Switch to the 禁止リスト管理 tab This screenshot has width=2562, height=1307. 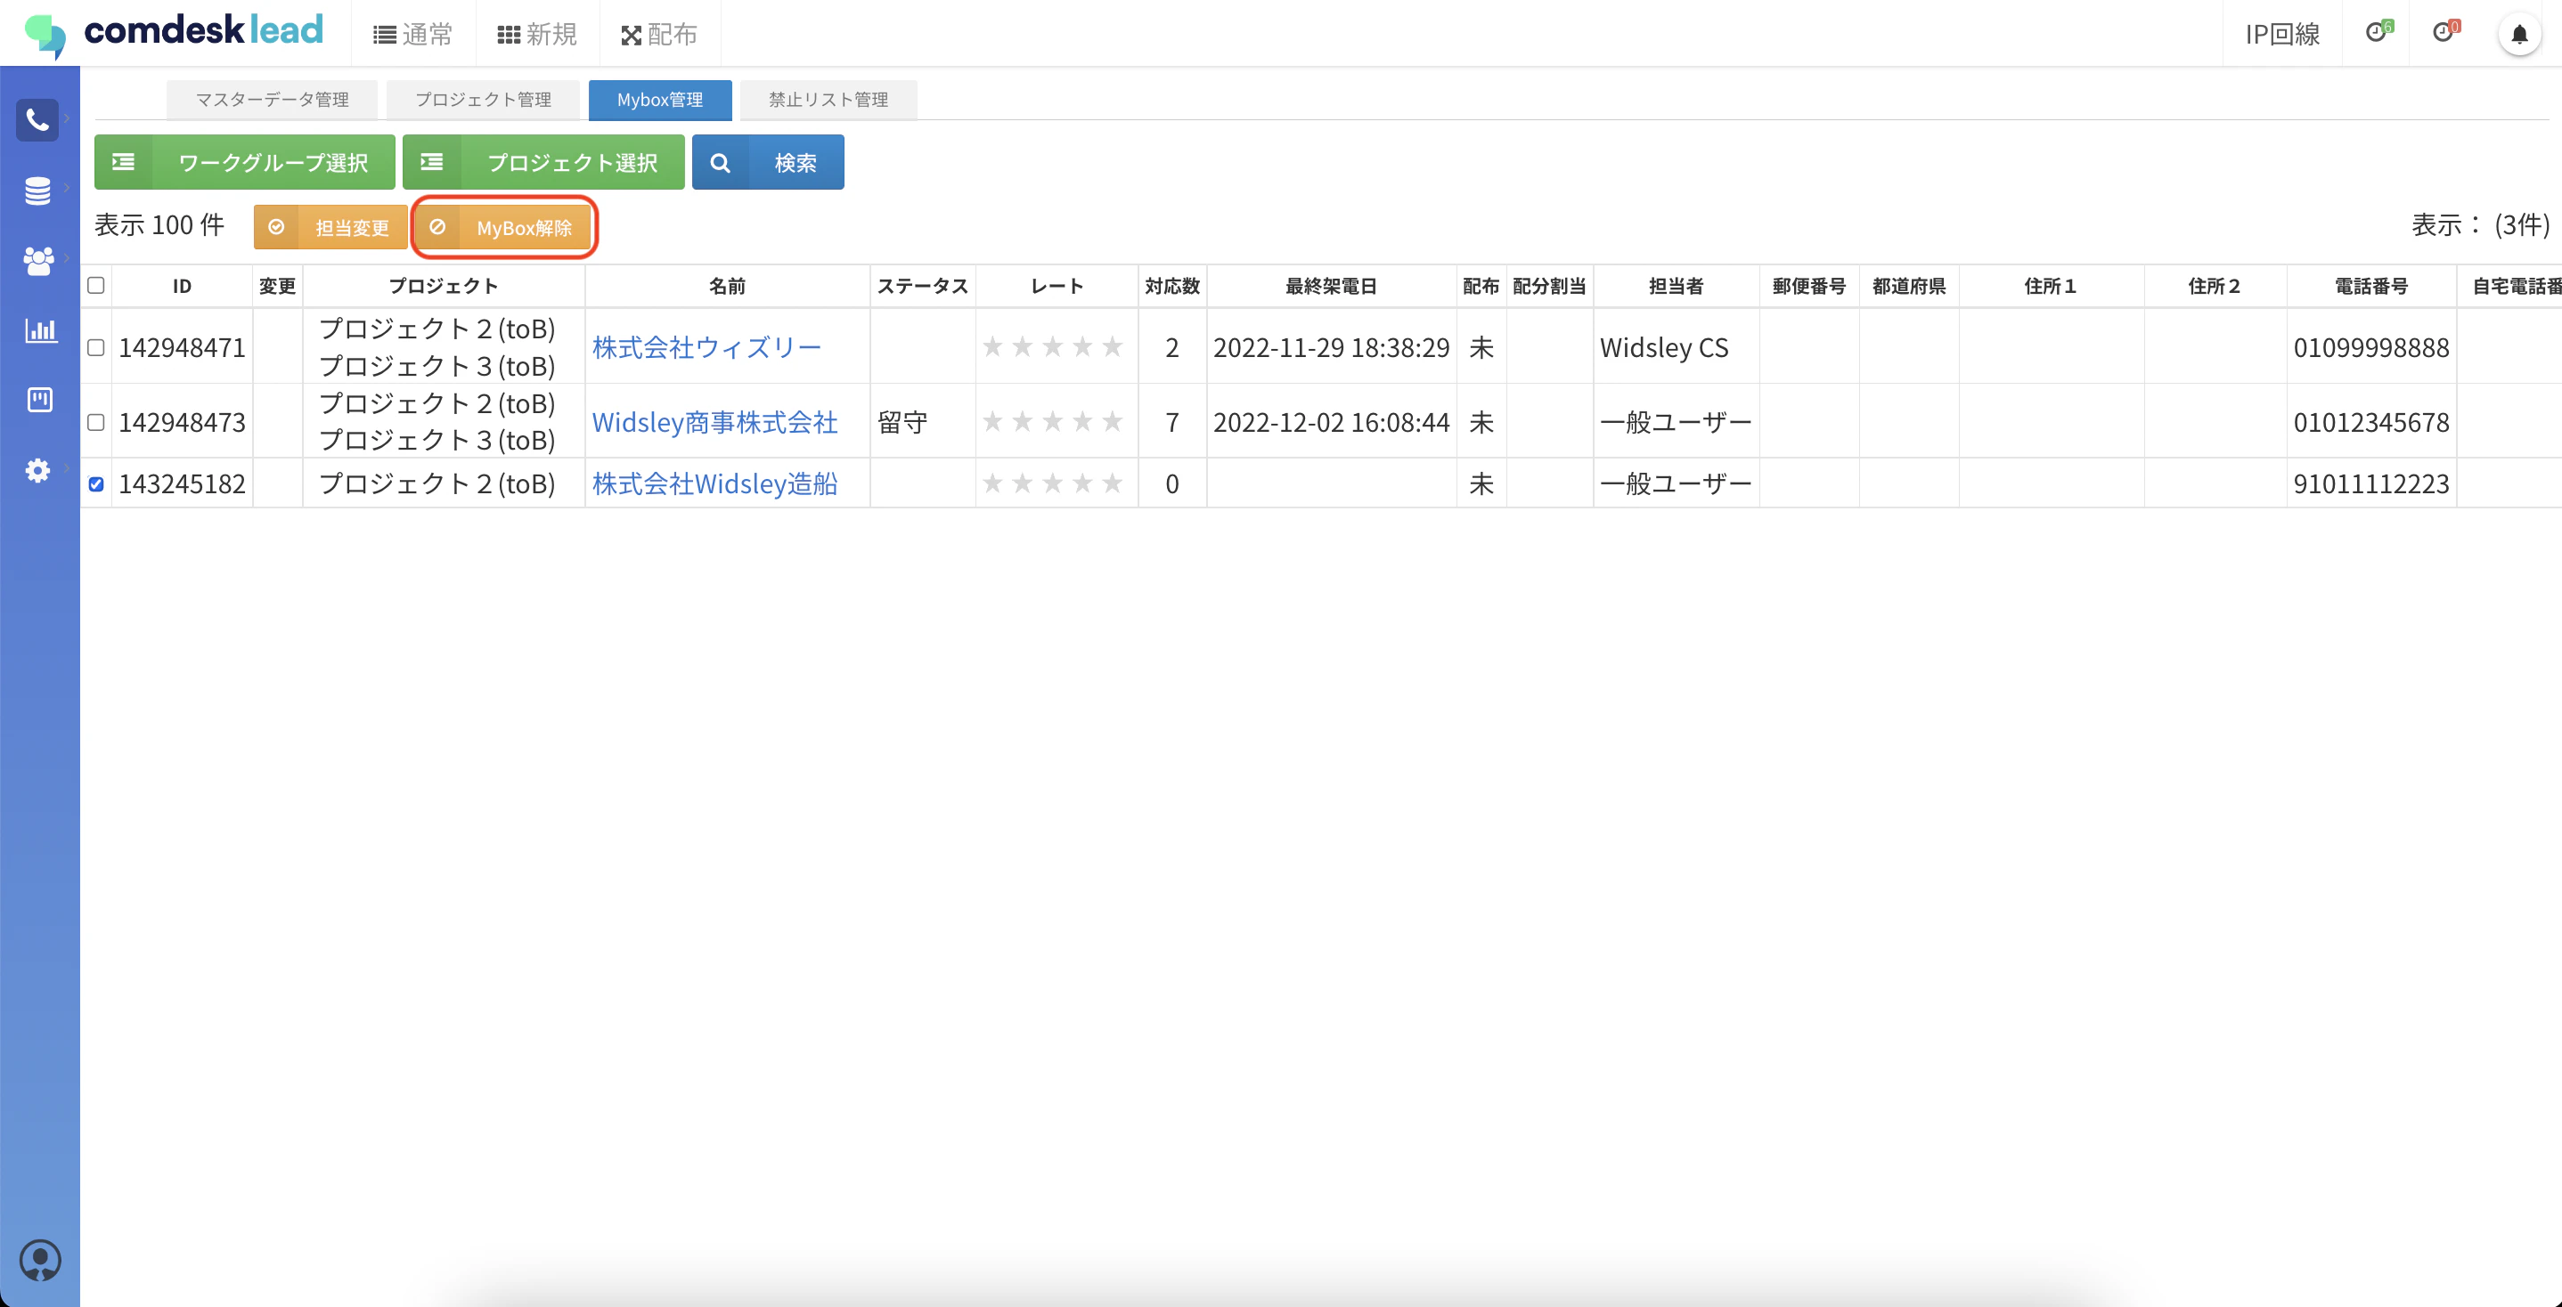click(x=828, y=100)
